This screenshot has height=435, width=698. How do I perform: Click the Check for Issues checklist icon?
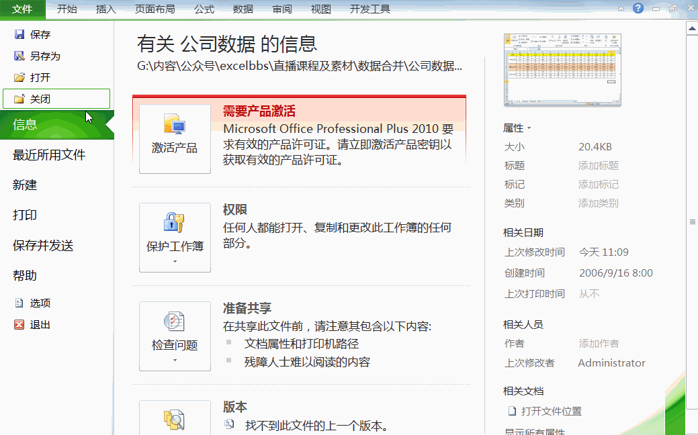click(175, 322)
